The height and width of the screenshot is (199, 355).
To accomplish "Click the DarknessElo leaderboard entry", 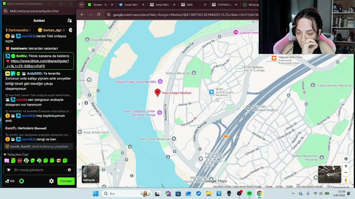I will tap(19, 30).
